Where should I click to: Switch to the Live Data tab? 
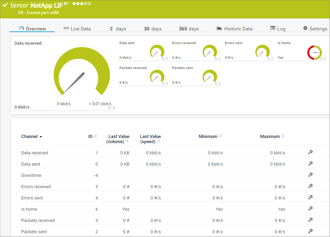[77, 29]
